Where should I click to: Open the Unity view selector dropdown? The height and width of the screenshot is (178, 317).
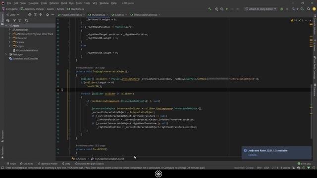[x=12, y=15]
